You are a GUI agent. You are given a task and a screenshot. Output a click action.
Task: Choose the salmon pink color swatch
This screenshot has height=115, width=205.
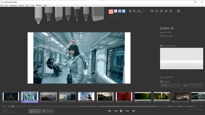pos(111,12)
